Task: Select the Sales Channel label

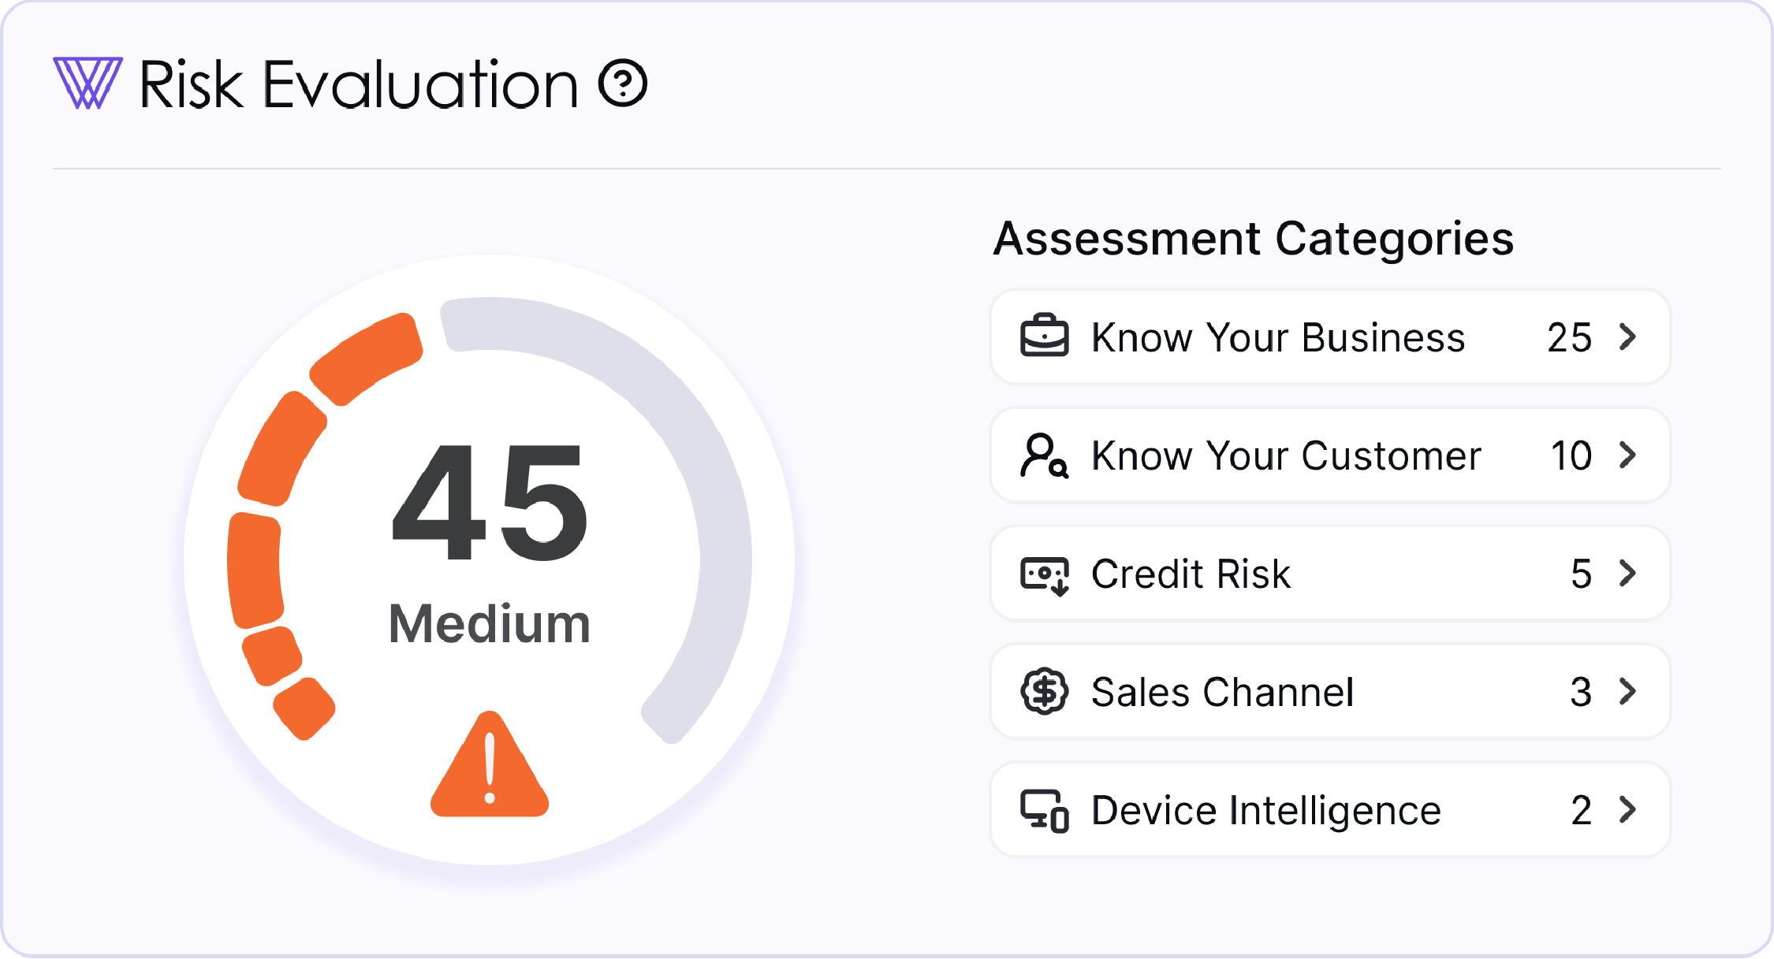Action: coord(1222,692)
